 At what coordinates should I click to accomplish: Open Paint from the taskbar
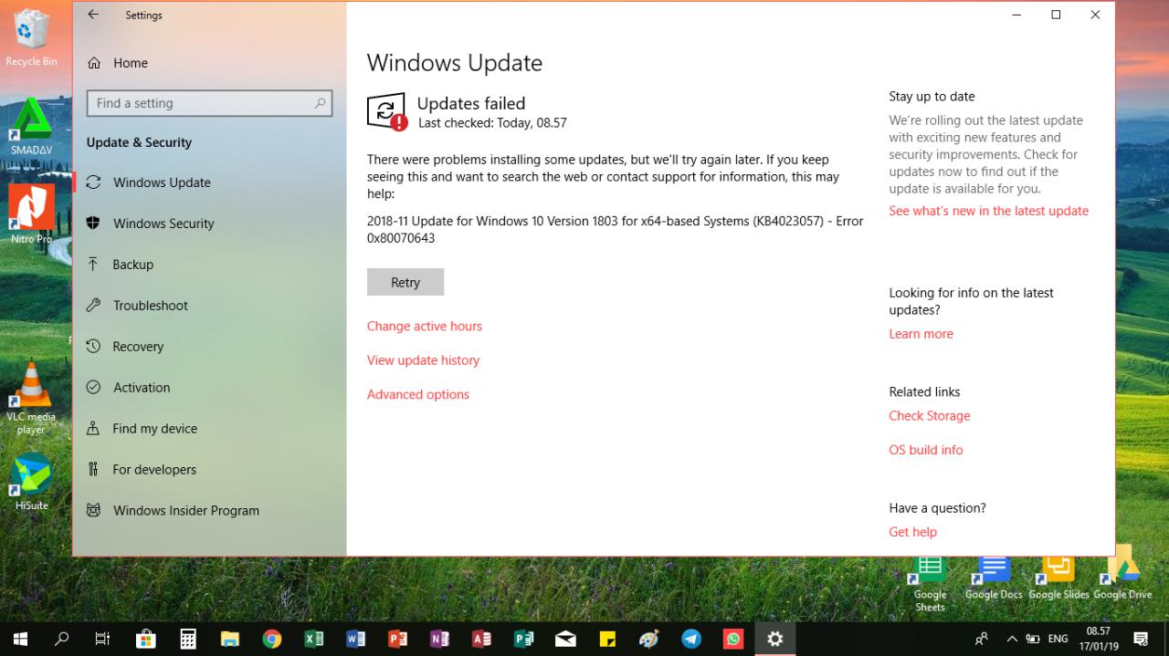tap(649, 640)
